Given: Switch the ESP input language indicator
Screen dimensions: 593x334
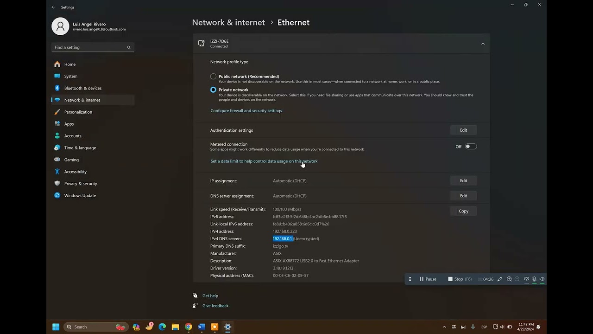Looking at the screenshot, I should click(484, 327).
